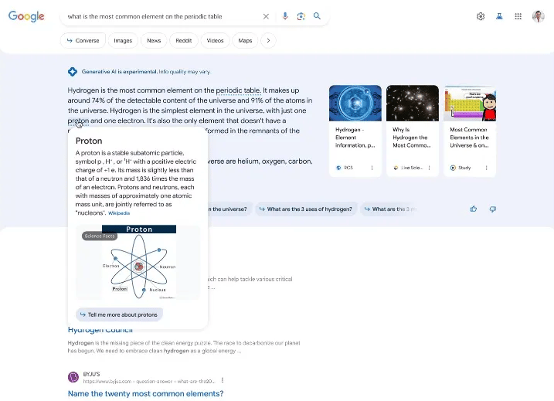Give thumbs up feedback

coord(474,209)
